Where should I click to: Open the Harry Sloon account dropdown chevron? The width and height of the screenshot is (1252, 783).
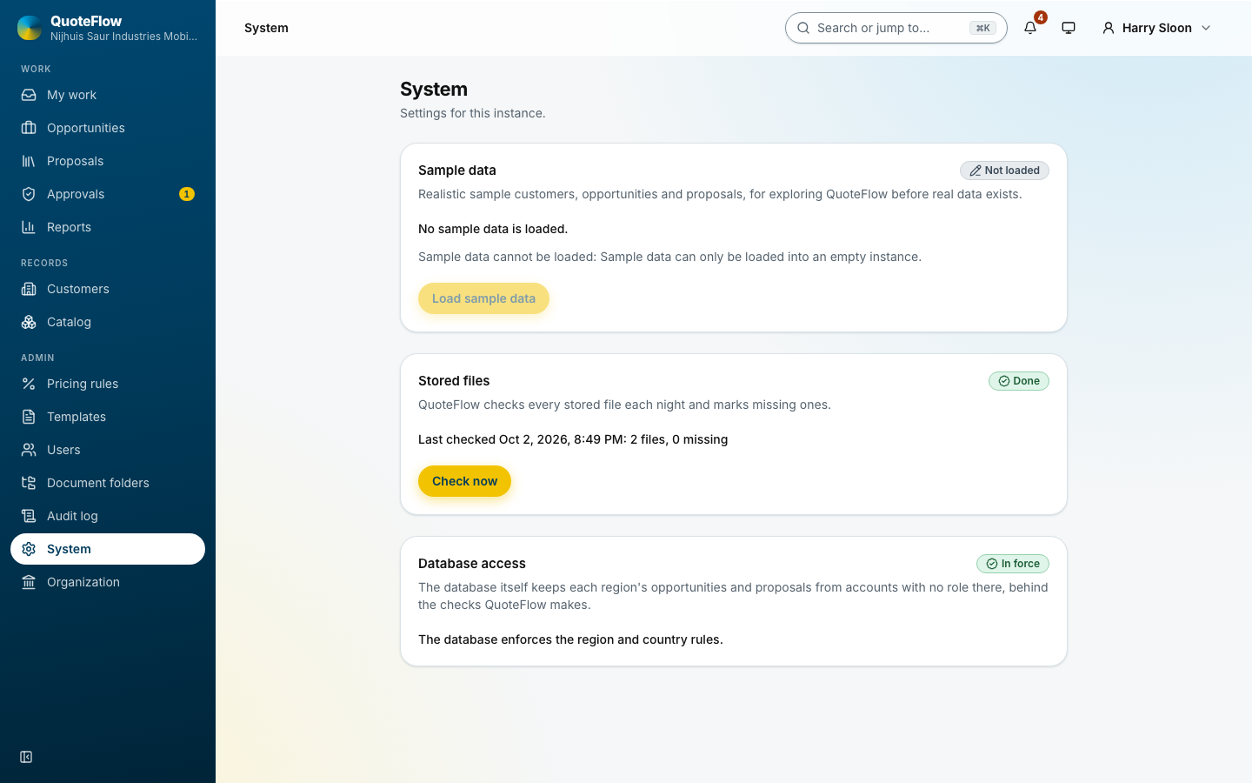(1206, 28)
